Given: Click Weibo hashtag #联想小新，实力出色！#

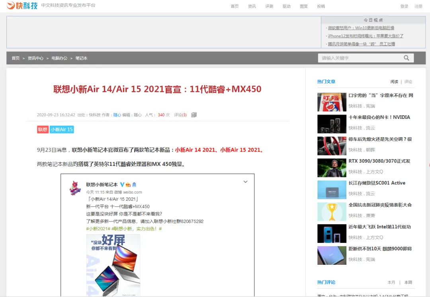Looking at the screenshot, I should click(x=137, y=229).
